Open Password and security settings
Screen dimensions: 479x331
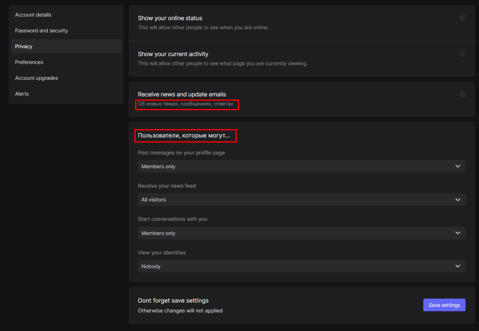point(41,30)
